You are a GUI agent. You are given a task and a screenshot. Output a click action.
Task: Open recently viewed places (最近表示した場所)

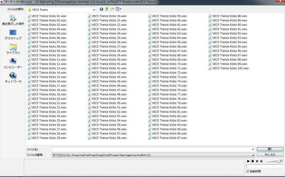(x=13, y=20)
